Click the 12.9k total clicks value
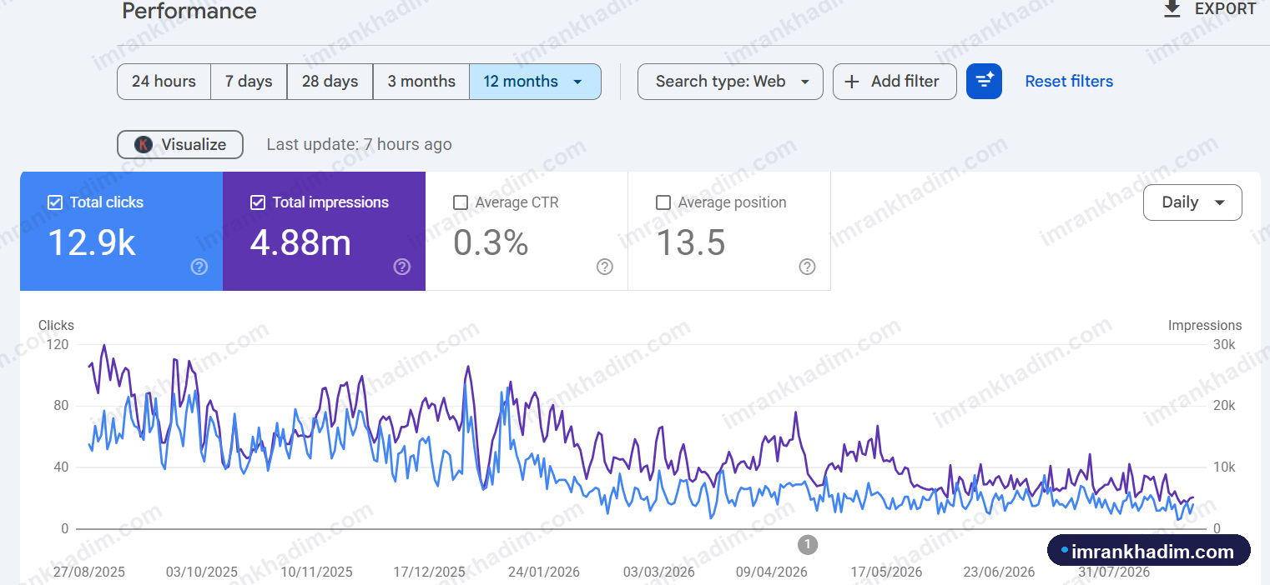Image resolution: width=1270 pixels, height=585 pixels. (x=92, y=242)
